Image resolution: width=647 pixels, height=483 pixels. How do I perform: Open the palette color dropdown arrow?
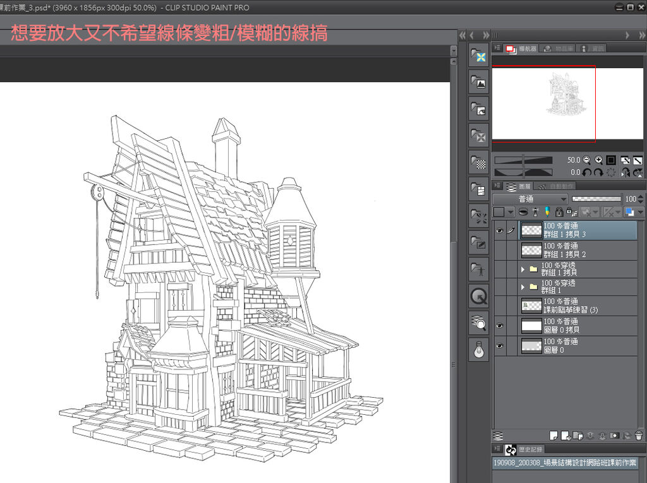(511, 212)
